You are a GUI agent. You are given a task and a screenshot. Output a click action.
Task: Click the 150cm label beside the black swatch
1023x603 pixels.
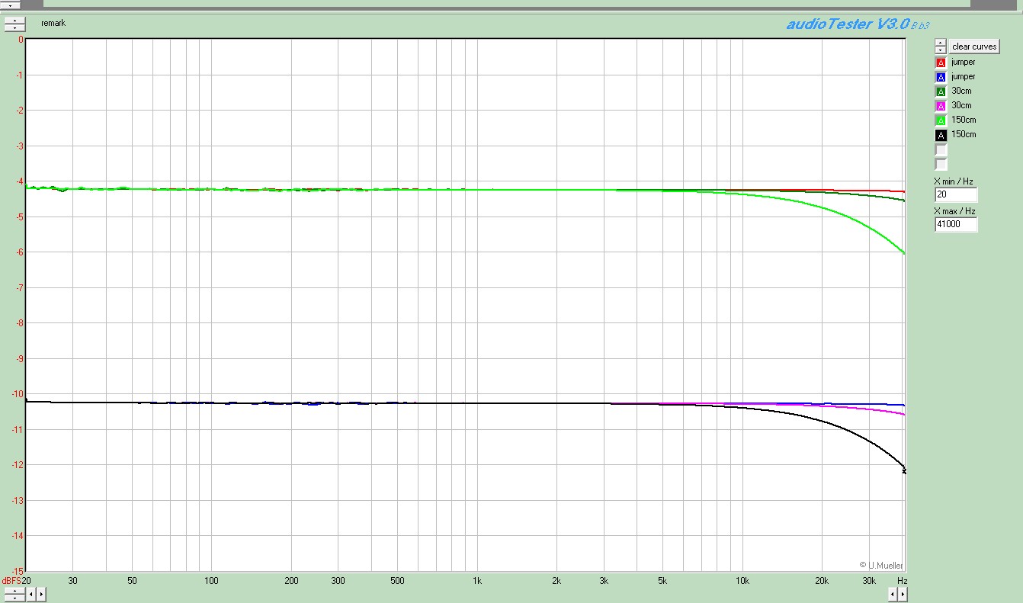point(964,135)
